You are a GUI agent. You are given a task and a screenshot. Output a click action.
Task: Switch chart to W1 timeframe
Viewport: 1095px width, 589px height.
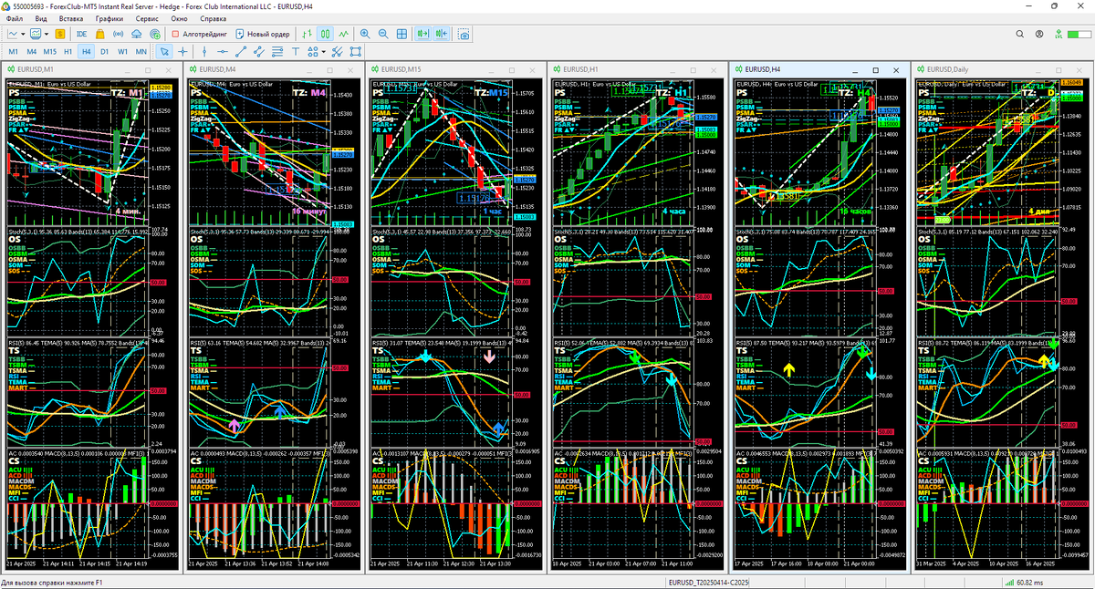pyautogui.click(x=122, y=52)
